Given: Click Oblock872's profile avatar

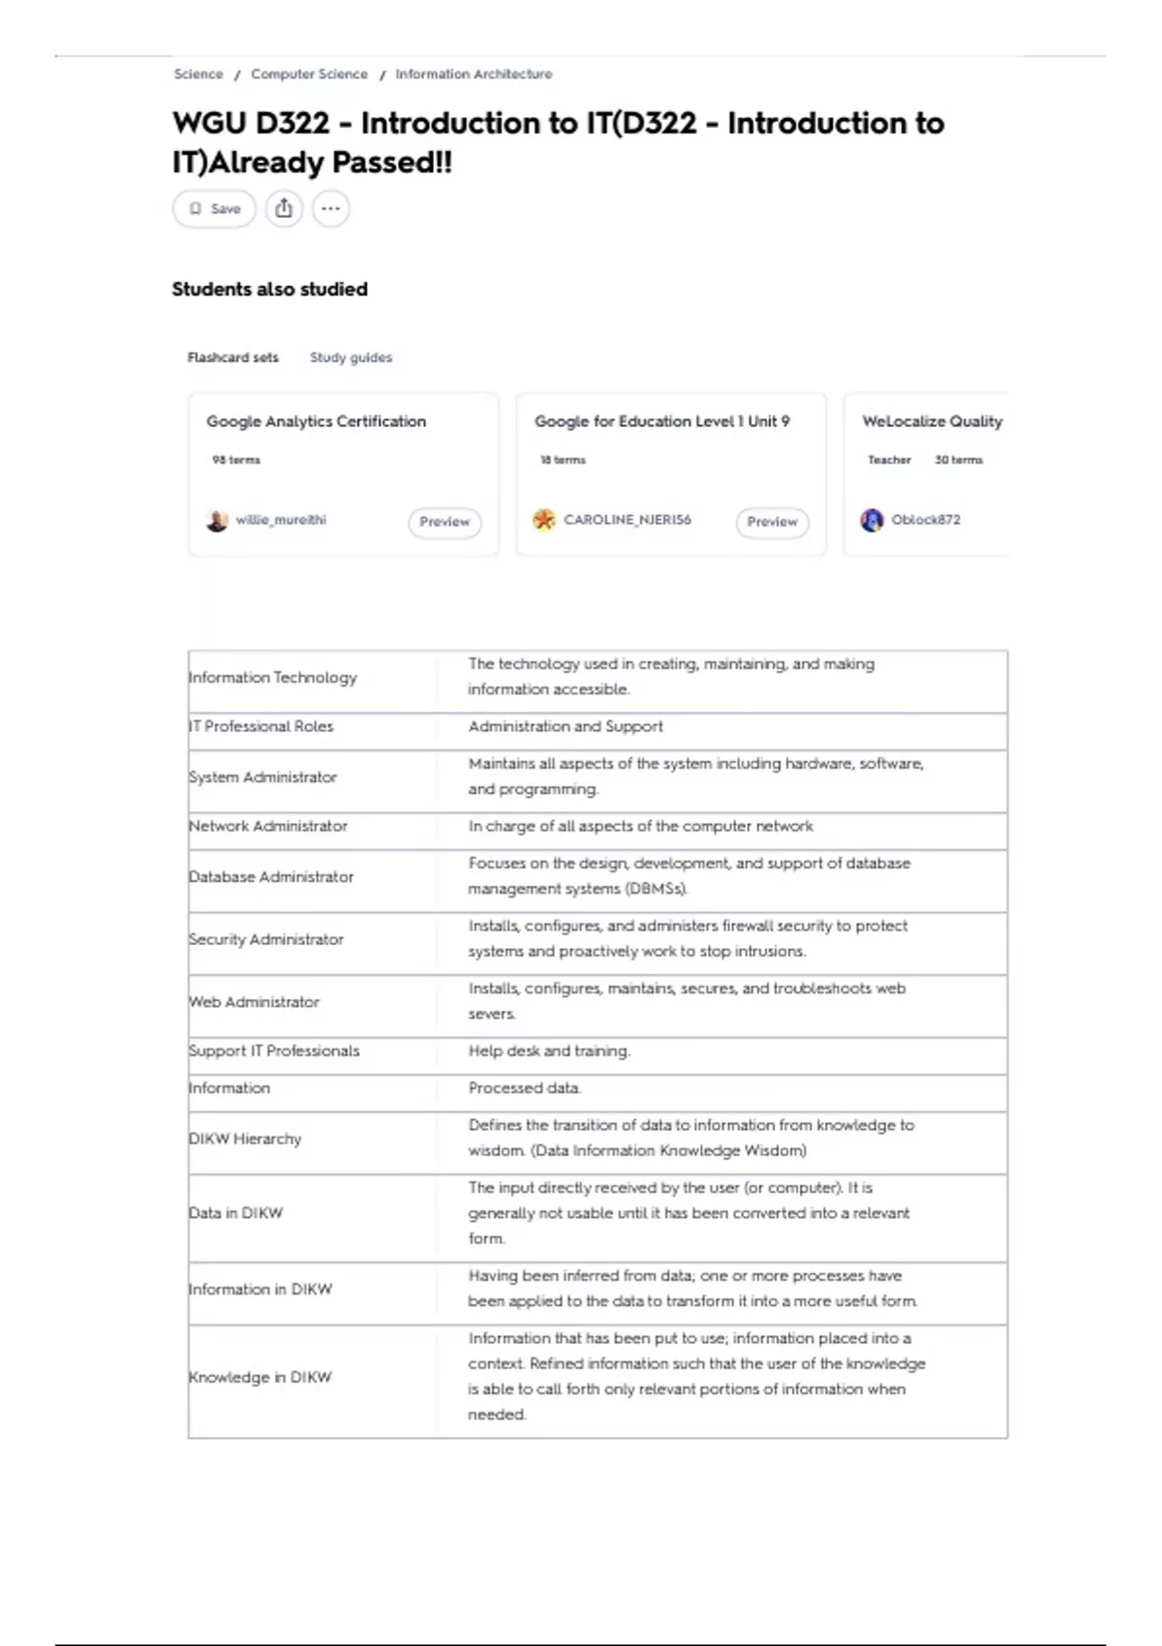Looking at the screenshot, I should tap(871, 521).
